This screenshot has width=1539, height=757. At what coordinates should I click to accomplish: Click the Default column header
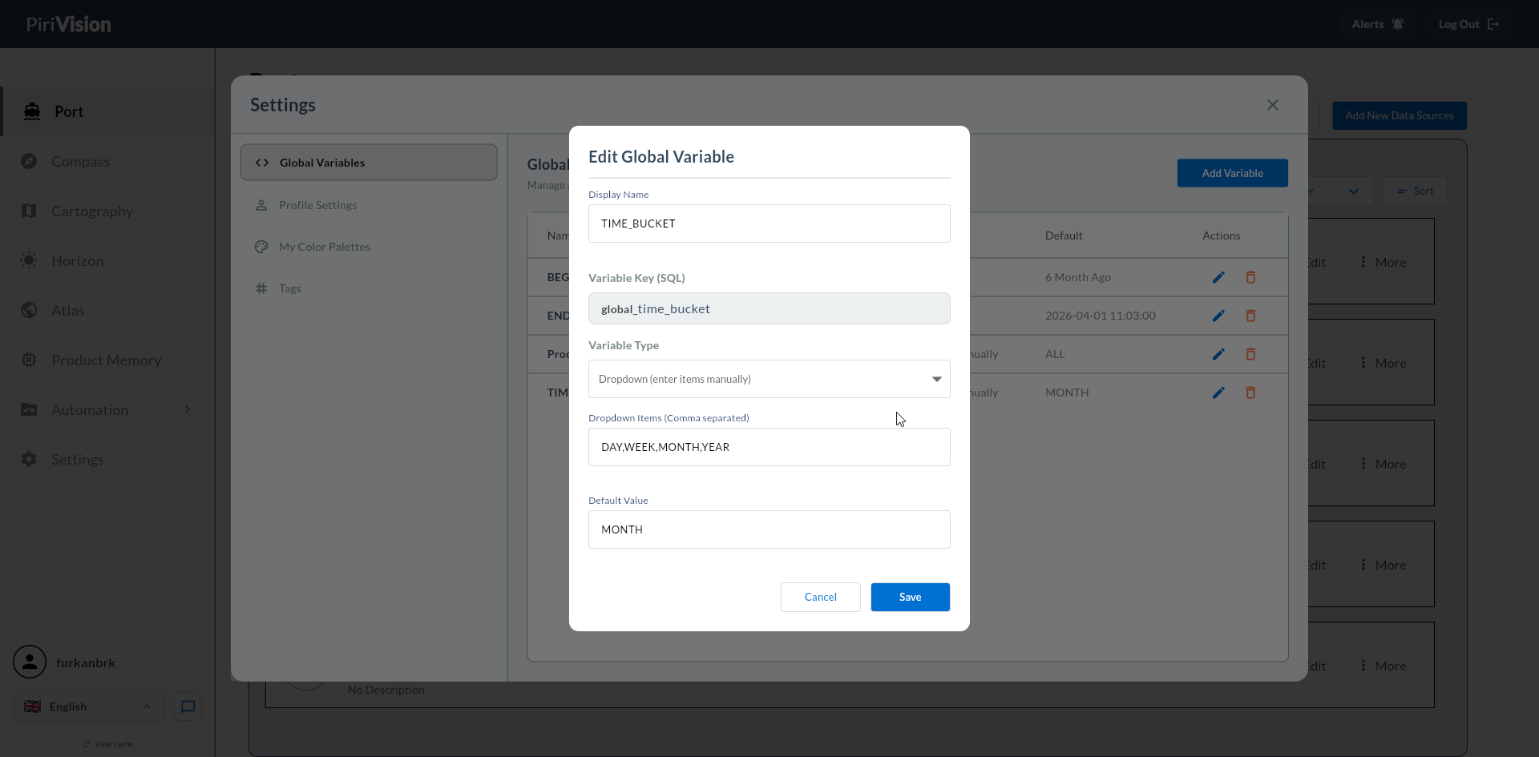[x=1064, y=236]
